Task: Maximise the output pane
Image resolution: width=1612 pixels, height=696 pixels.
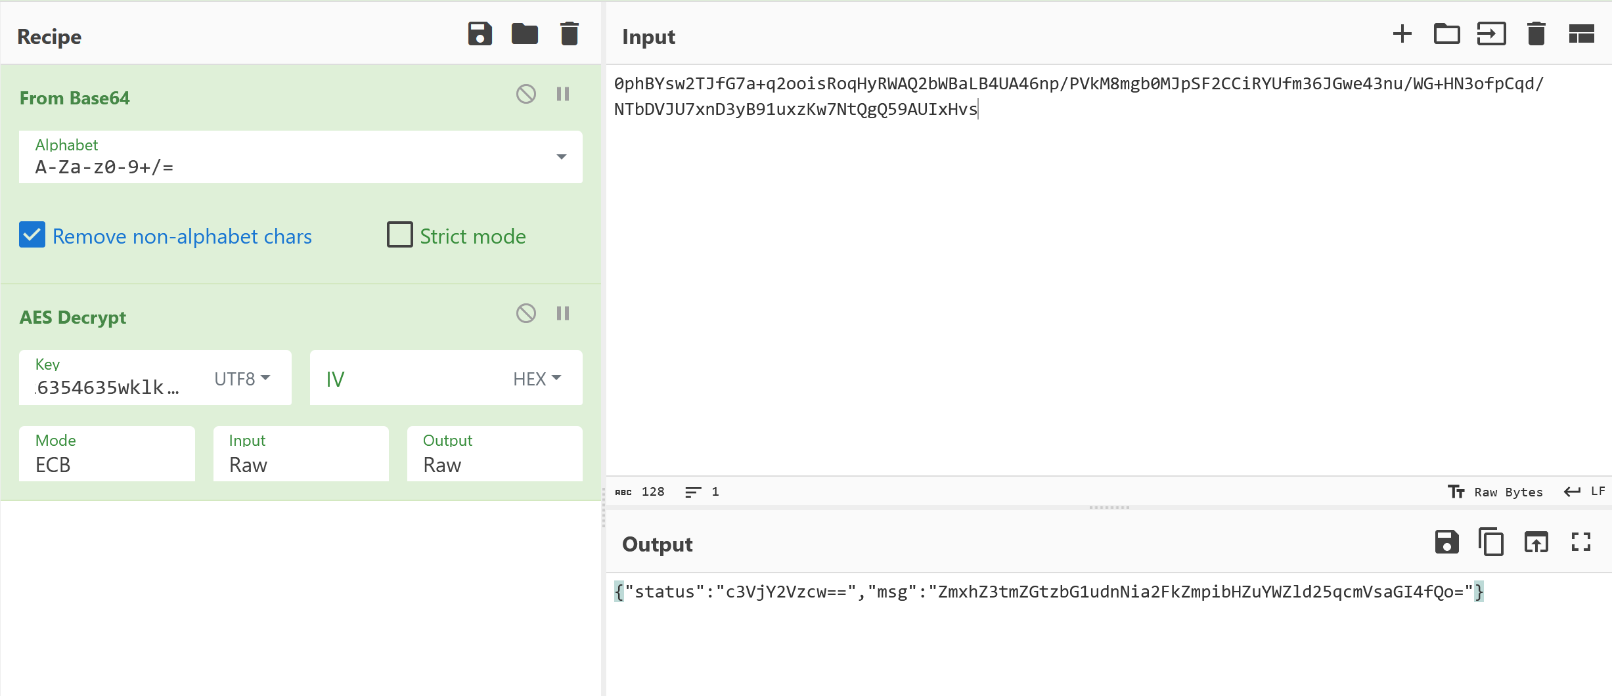Action: (1581, 542)
